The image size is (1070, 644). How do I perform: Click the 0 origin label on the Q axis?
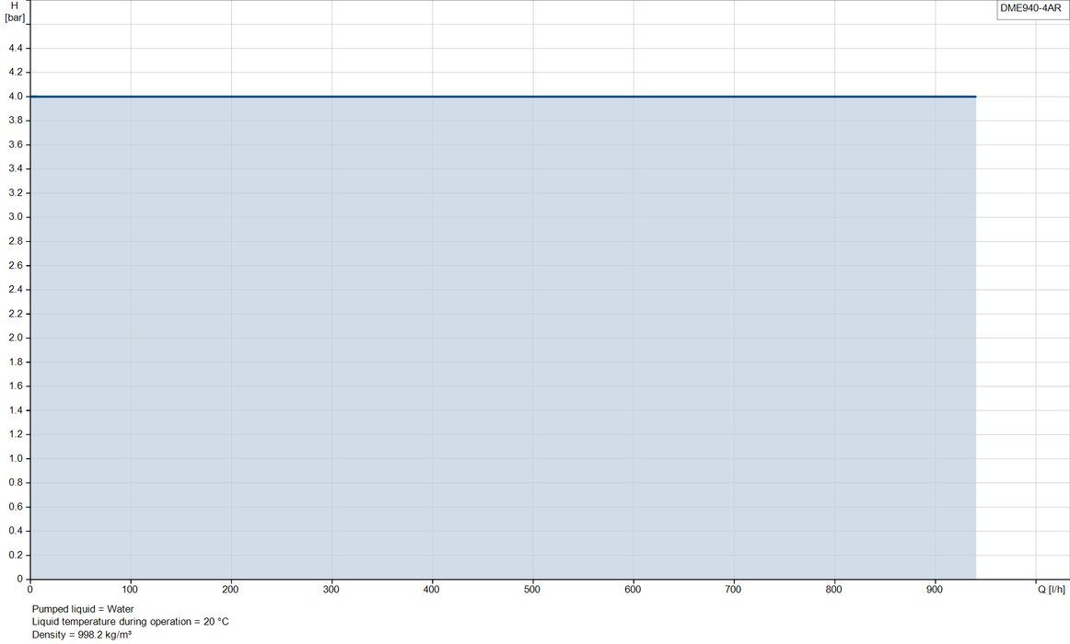[x=30, y=590]
